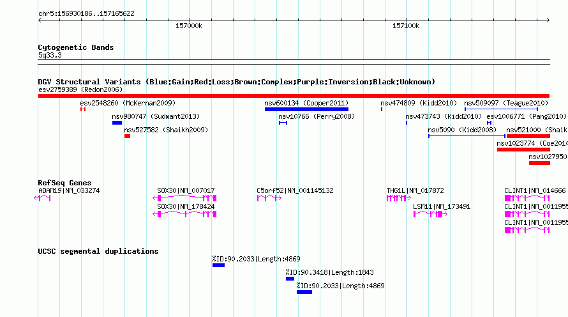Select esv2548260 (McKernan2009) variant label
This screenshot has height=317, width=568.
pos(128,103)
